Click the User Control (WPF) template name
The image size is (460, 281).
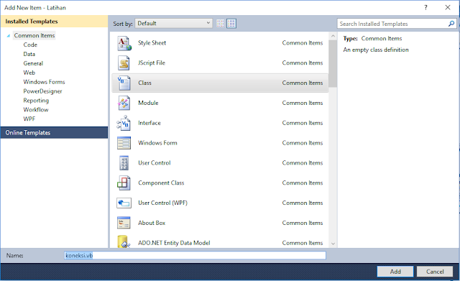[162, 203]
